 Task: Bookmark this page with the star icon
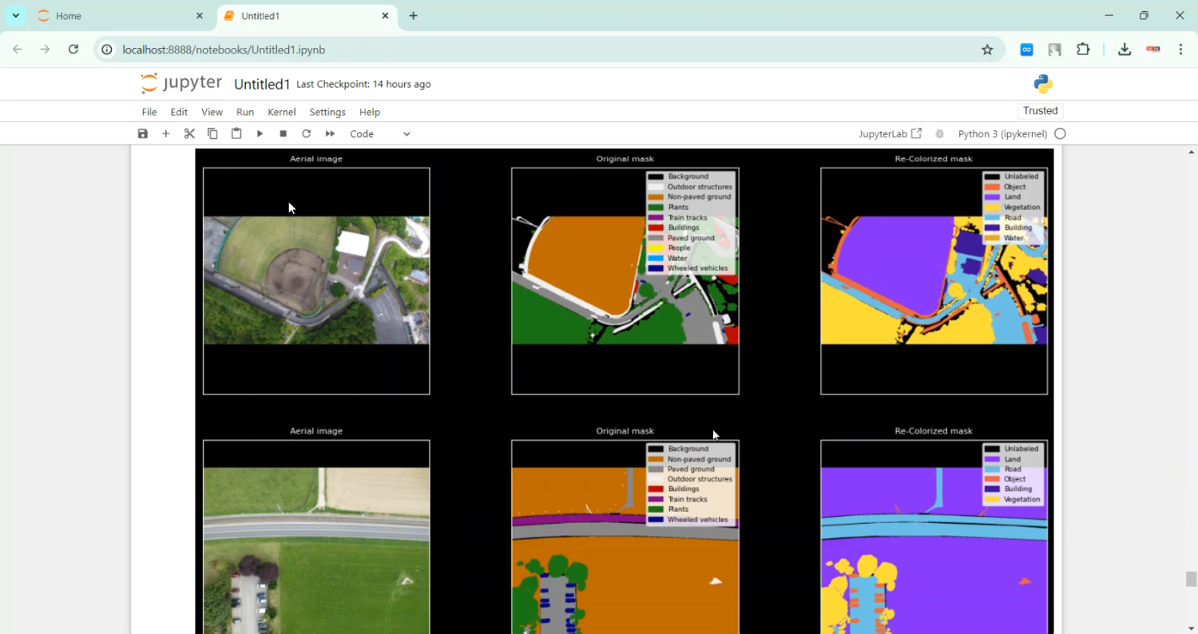point(987,50)
